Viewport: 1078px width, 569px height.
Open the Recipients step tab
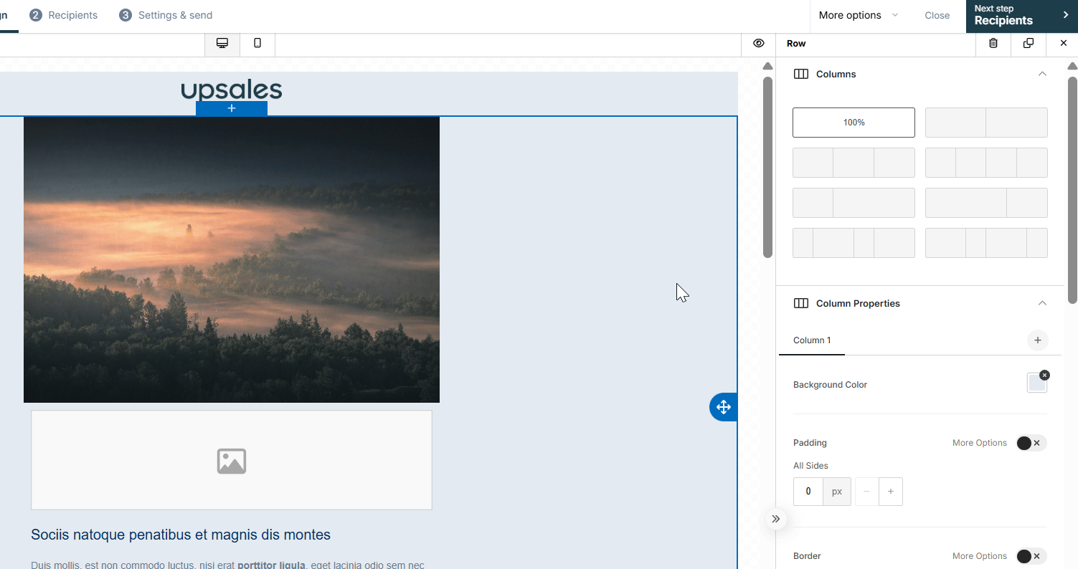[x=63, y=15]
